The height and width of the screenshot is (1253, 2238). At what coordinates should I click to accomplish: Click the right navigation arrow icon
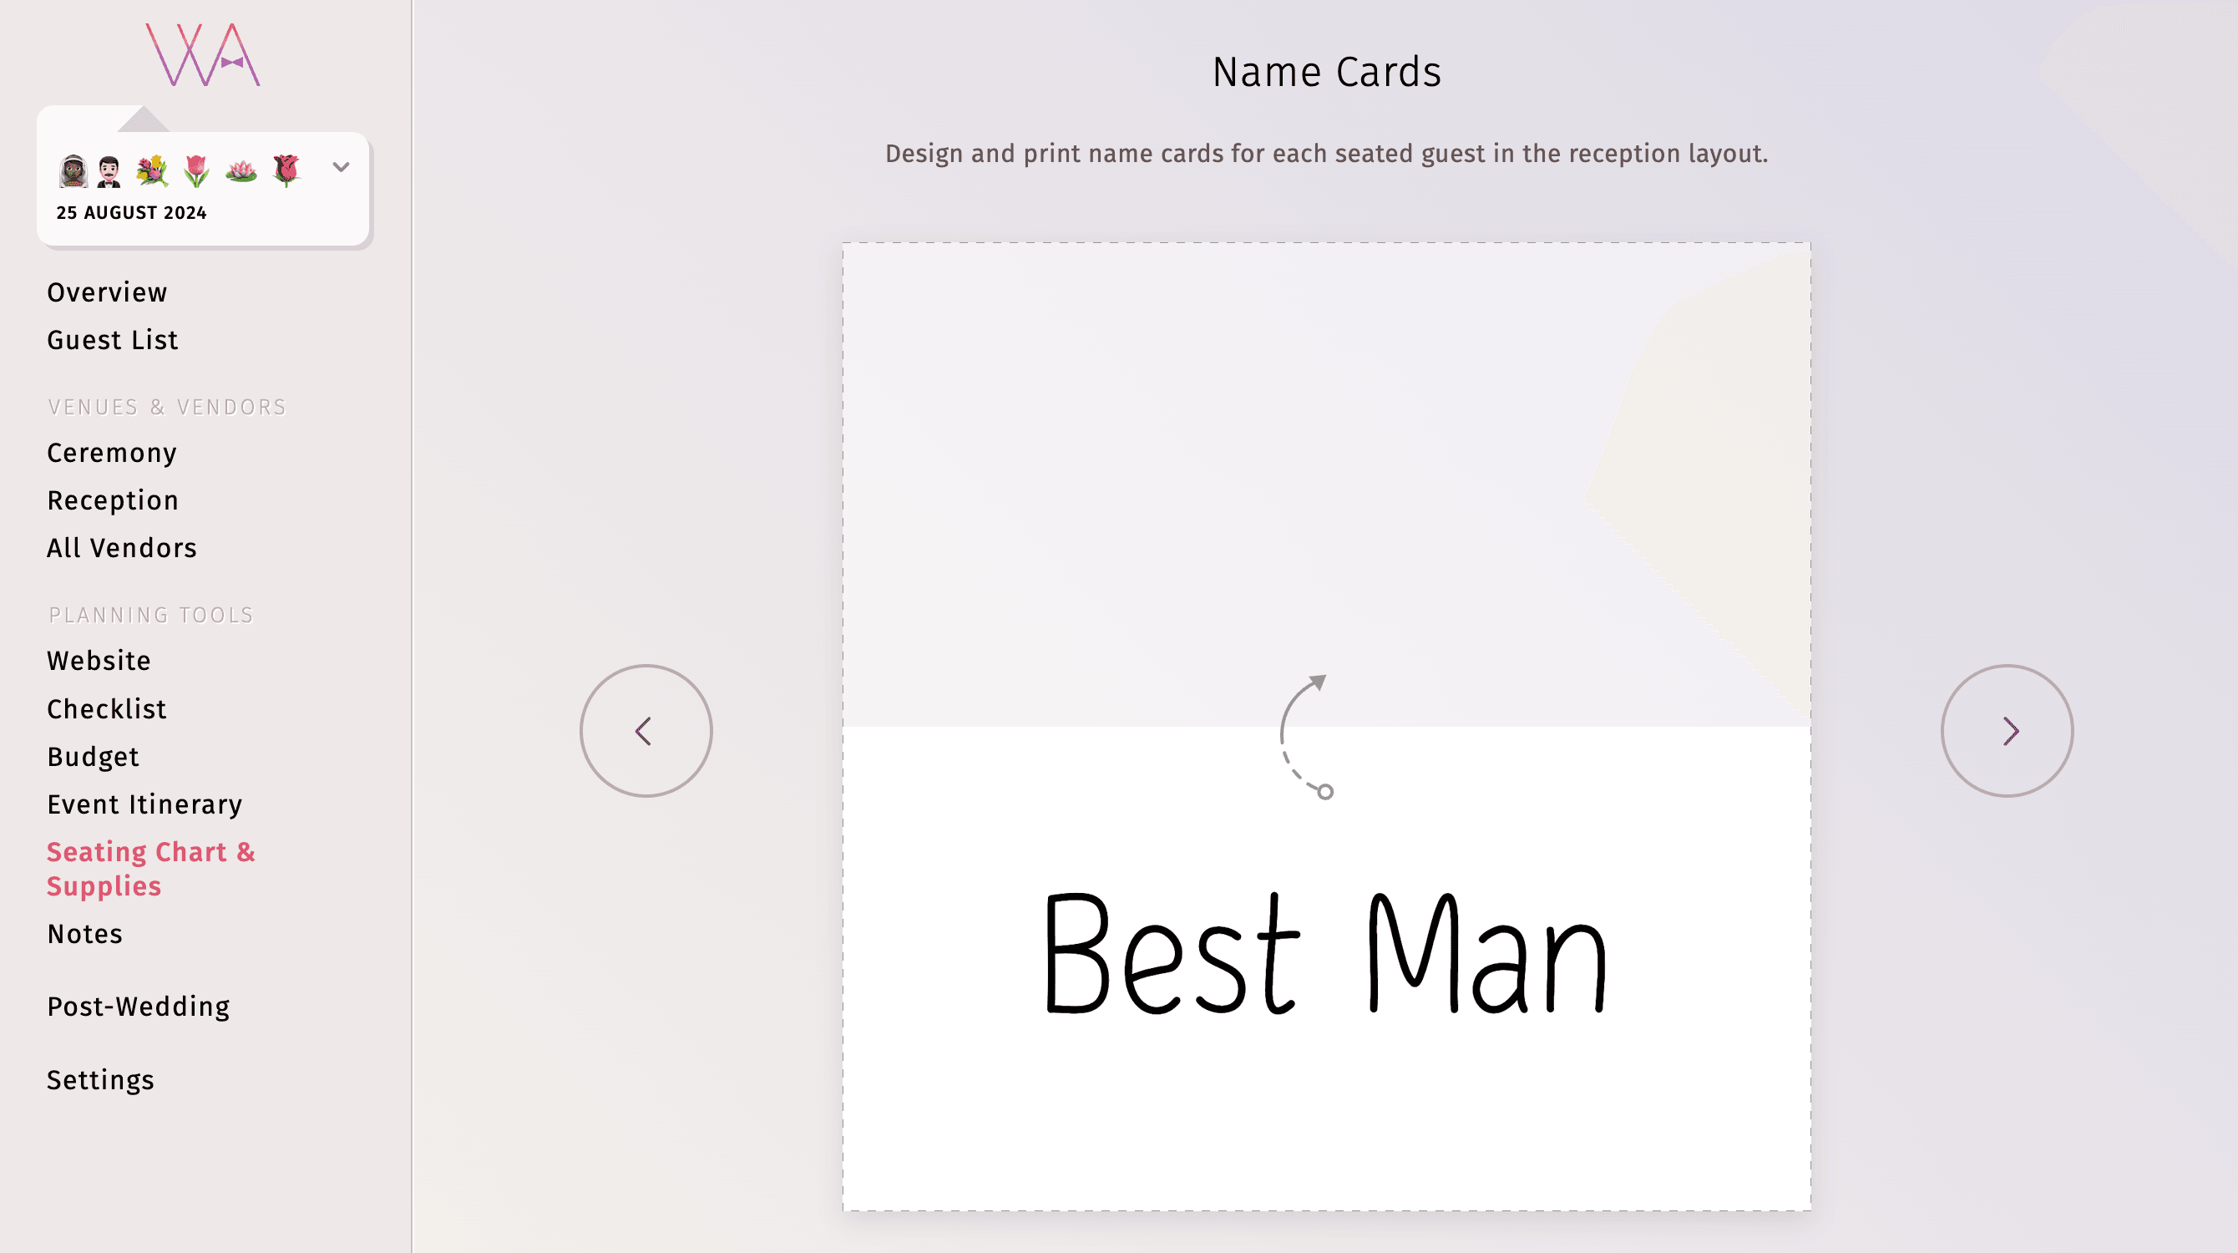pos(2008,730)
